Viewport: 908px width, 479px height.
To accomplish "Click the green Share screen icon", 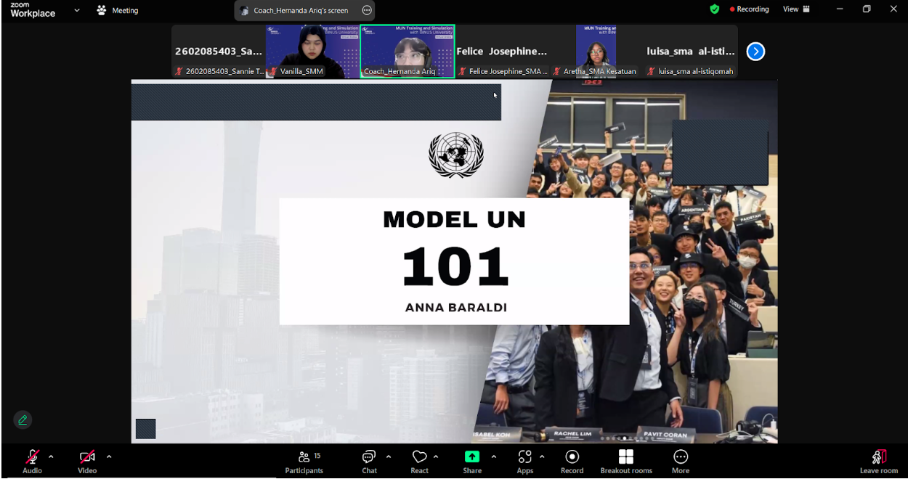I will coord(472,457).
